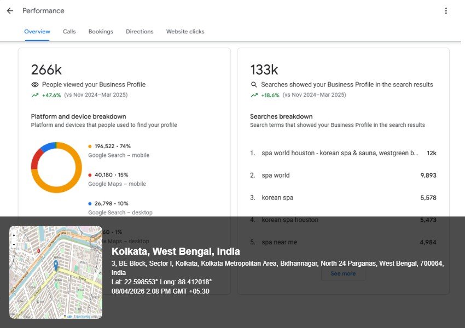This screenshot has width=465, height=328.
Task: Switch to the Directions tab
Action: click(139, 31)
